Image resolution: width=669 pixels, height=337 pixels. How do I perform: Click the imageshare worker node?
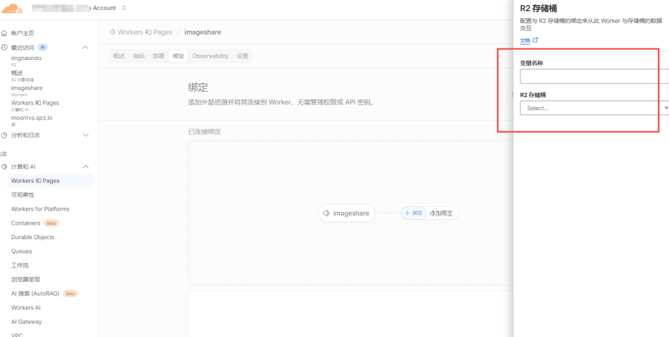coord(346,213)
